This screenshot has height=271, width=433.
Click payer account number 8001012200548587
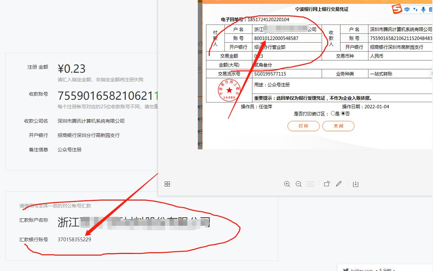click(x=276, y=38)
